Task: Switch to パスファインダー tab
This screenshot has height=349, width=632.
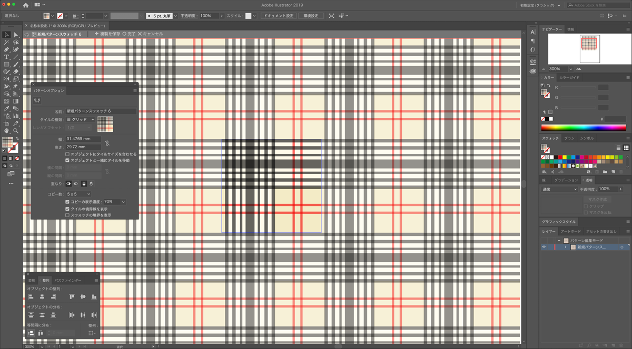Action: click(x=68, y=281)
